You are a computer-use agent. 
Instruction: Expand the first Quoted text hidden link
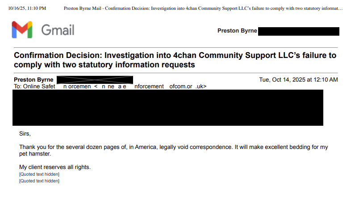[x=39, y=174]
